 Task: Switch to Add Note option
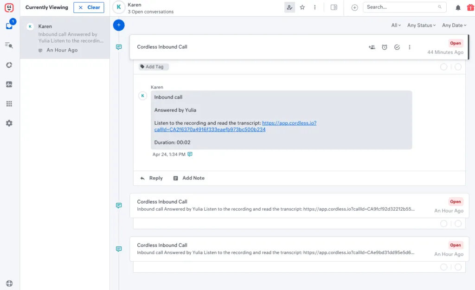point(189,178)
